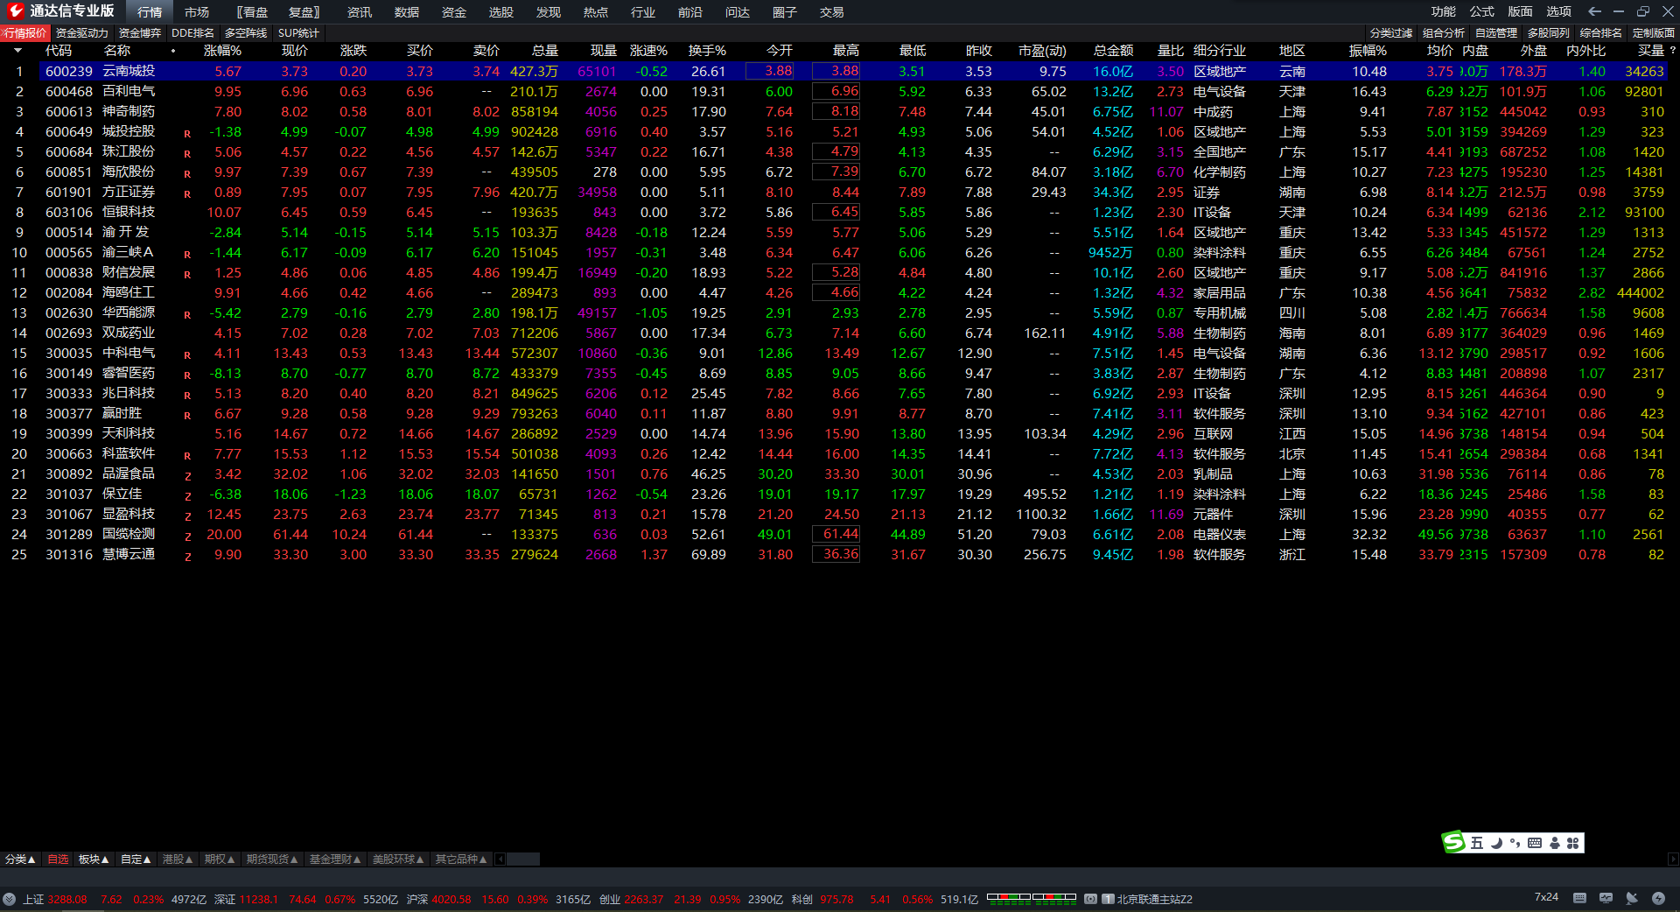
Task: Sort by 涨幅% column header
Action: tap(222, 51)
